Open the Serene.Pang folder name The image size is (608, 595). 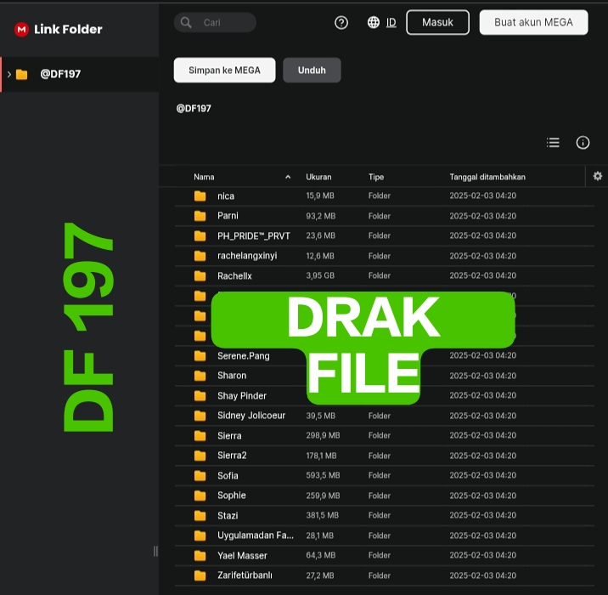point(243,356)
